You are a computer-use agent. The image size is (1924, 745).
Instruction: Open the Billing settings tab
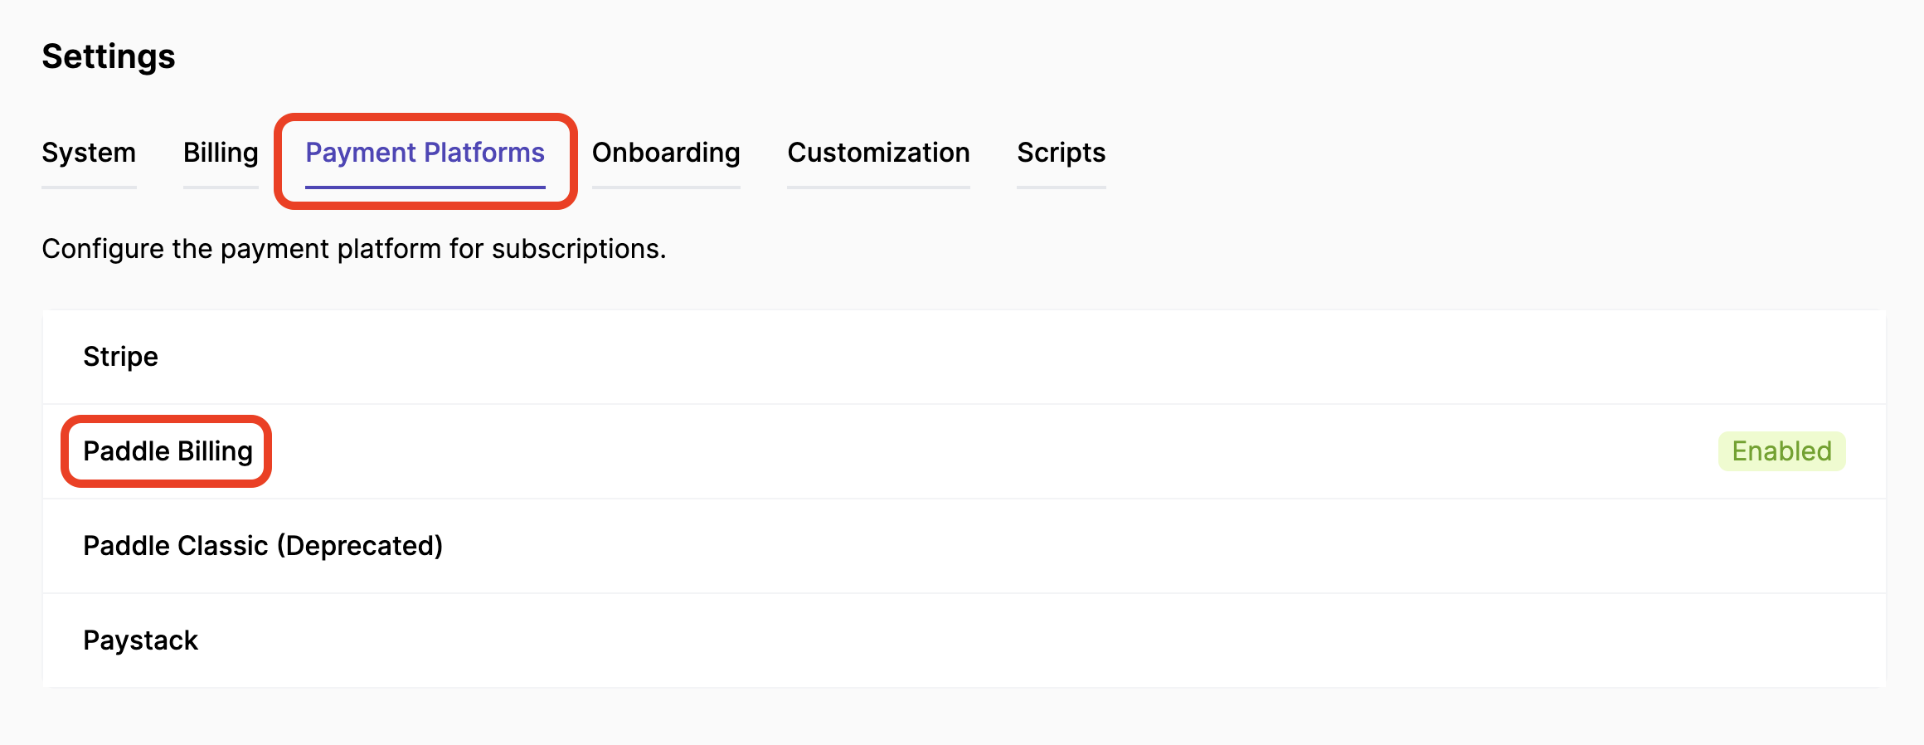click(x=221, y=153)
